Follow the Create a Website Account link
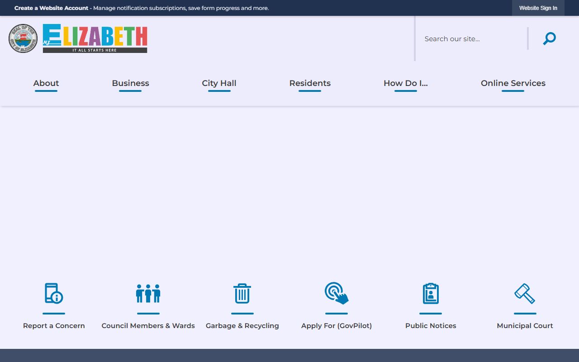The image size is (579, 362). [x=51, y=8]
